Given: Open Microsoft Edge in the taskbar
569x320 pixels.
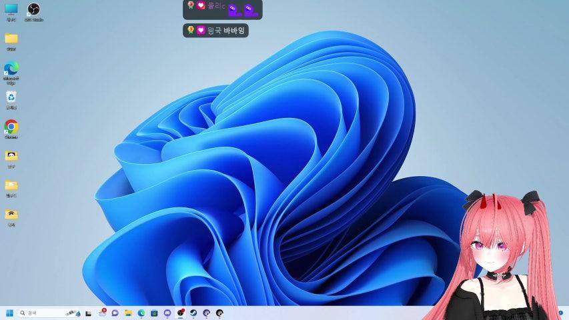Looking at the screenshot, I should (x=141, y=313).
